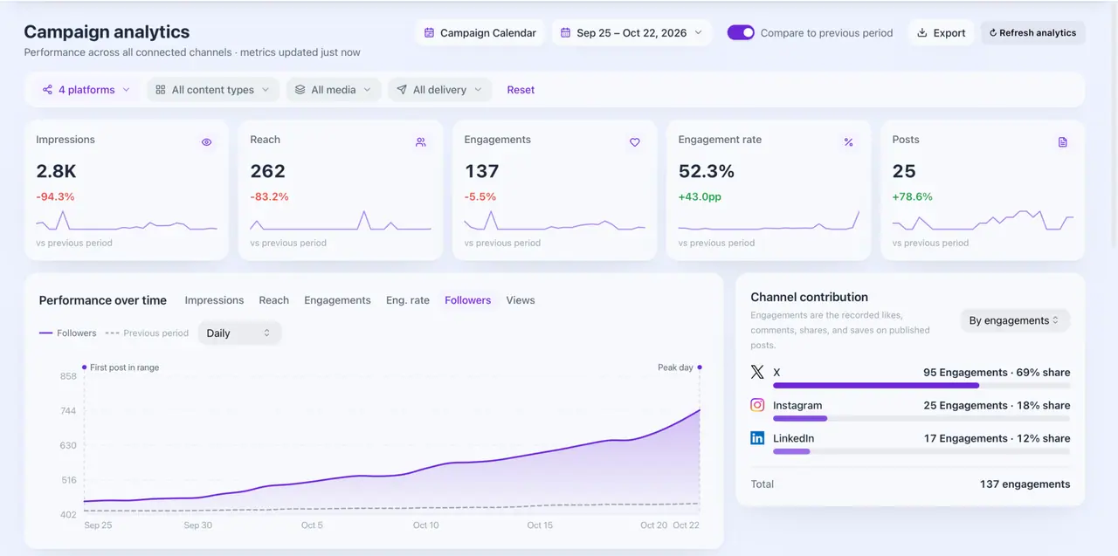Switch to the Reach chart tab
This screenshot has width=1118, height=556.
coord(273,300)
